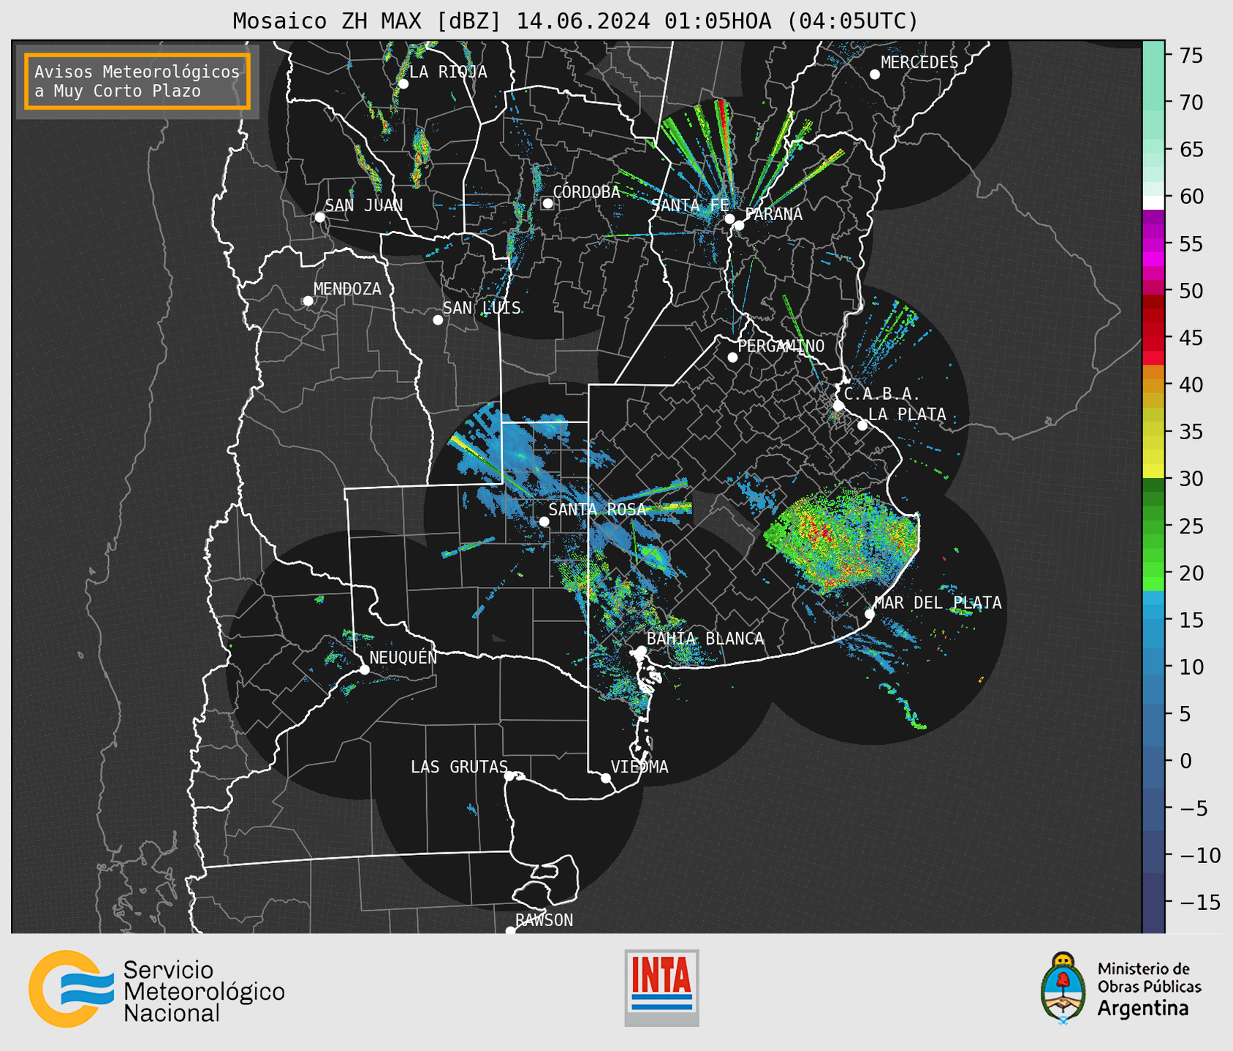Click the Avisos Meteorológicos a Muy Corto Plazo box
Viewport: 1233px width, 1051px height.
pyautogui.click(x=137, y=81)
